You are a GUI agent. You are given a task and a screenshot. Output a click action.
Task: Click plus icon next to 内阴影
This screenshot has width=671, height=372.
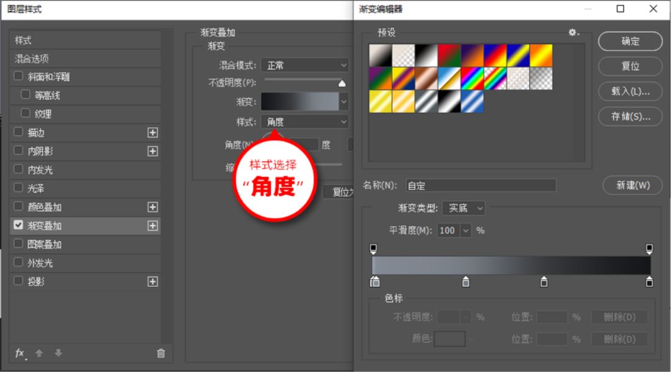pyautogui.click(x=153, y=152)
